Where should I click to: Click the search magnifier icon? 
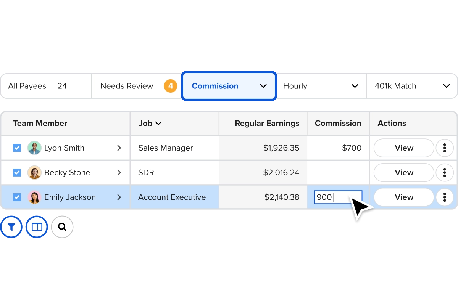[x=62, y=227]
